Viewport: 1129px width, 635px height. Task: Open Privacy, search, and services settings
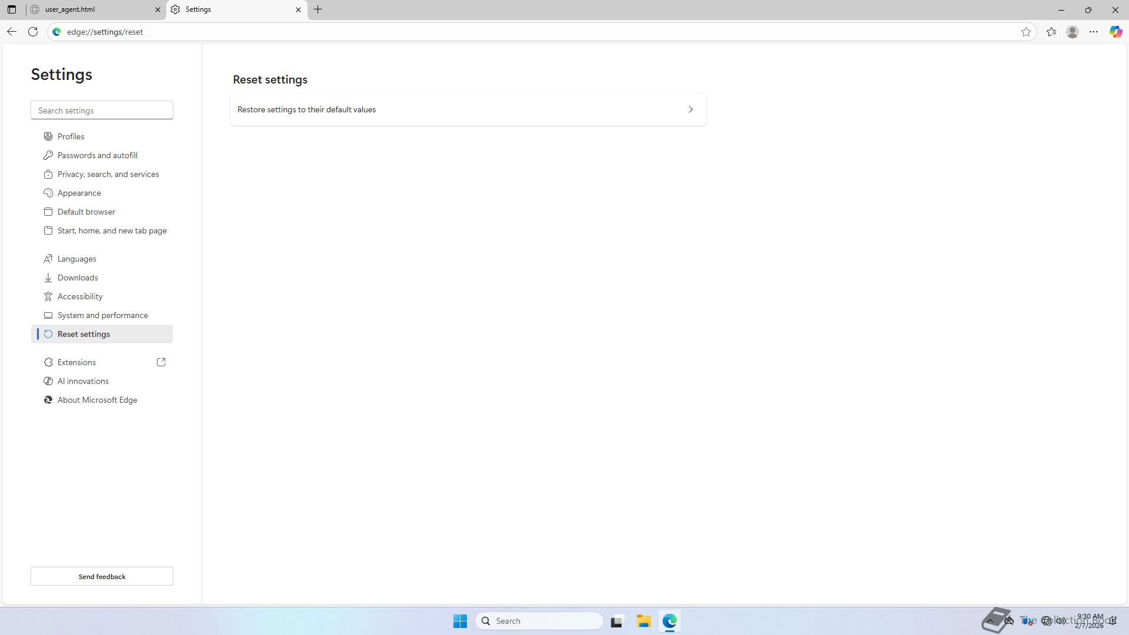[x=108, y=174]
